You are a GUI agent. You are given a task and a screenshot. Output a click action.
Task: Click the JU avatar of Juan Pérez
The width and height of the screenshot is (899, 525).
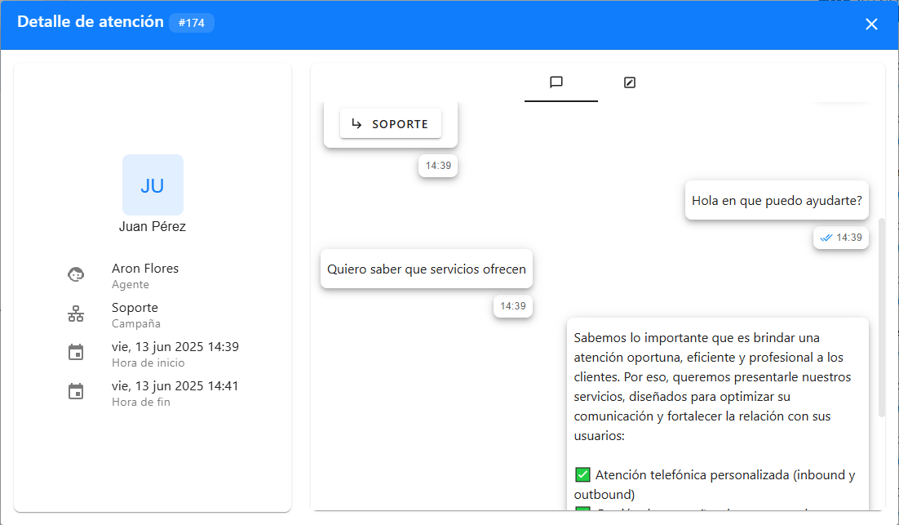tap(153, 185)
